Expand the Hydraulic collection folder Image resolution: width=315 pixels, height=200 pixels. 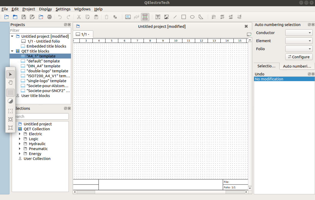[x=20, y=144]
